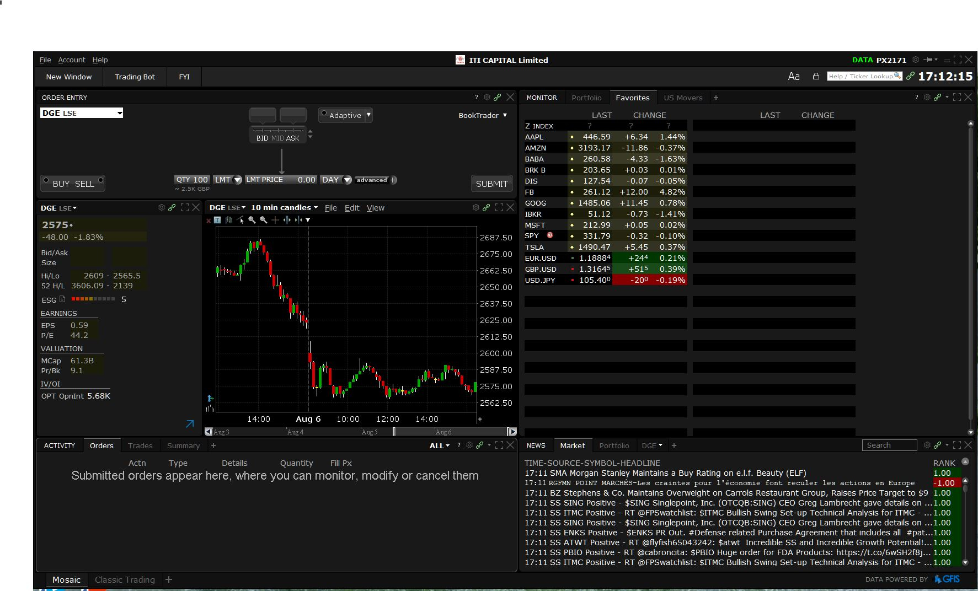Viewport: 978px width, 591px height.
Task: Click the Aa font size icon
Action: point(794,77)
